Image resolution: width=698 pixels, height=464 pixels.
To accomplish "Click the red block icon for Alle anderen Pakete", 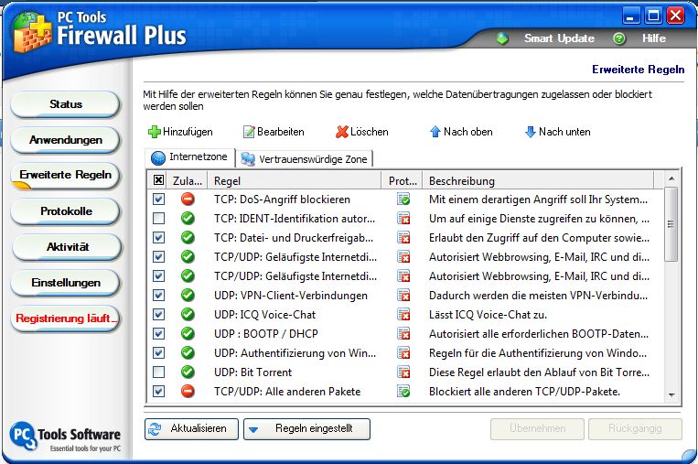I will (x=188, y=391).
